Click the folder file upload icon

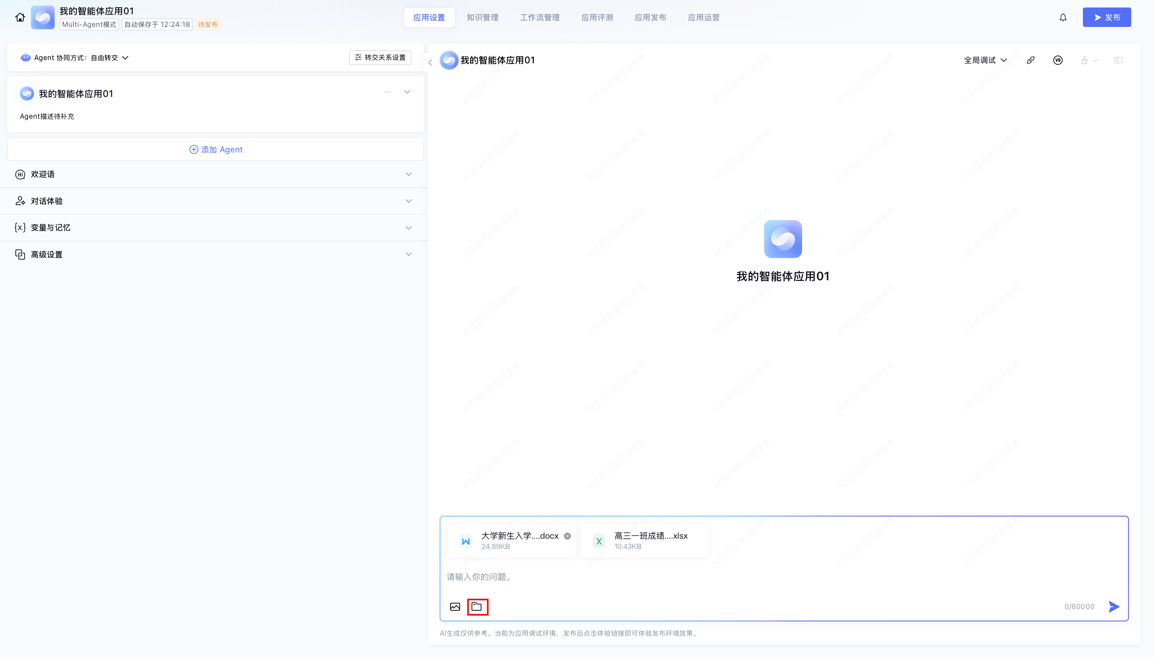[x=477, y=606]
